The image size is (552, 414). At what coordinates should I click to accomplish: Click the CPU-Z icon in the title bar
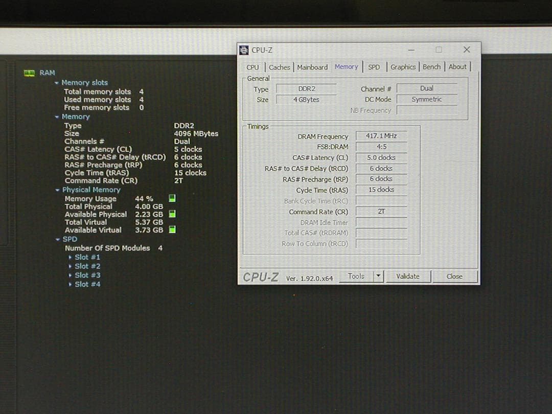pyautogui.click(x=245, y=50)
